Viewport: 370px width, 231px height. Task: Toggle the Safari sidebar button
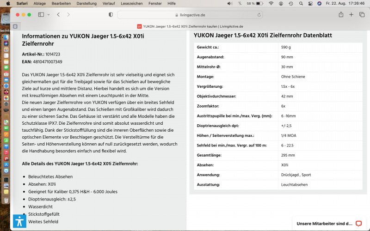(41, 15)
